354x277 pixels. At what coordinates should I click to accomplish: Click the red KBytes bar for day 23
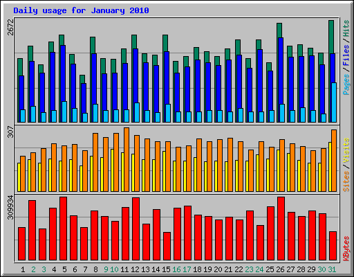pyautogui.click(x=250, y=235)
